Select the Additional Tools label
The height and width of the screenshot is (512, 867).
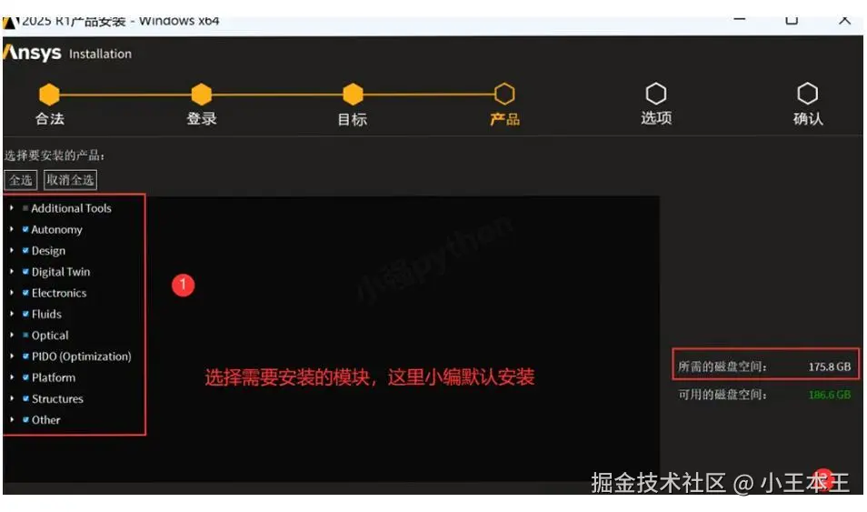pos(71,208)
